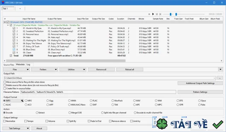The image size is (226, 132).
Task: Enable Move source file to Recycle Bin
Action: point(5,82)
